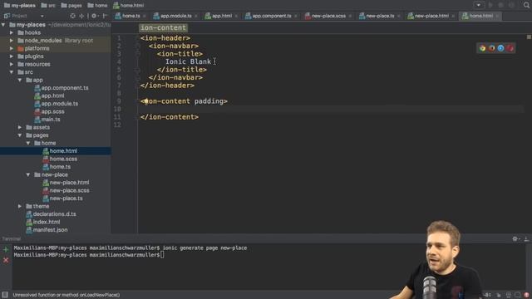Collapse the app folder
Viewport: 532px width, 299px height.
20,80
